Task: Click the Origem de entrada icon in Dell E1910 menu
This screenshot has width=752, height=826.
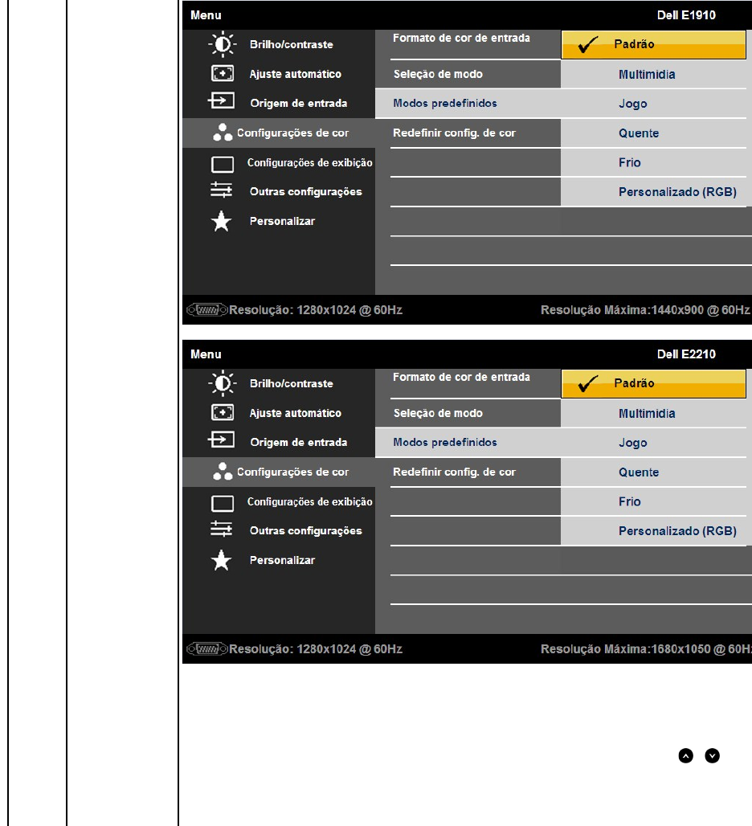Action: pos(221,100)
